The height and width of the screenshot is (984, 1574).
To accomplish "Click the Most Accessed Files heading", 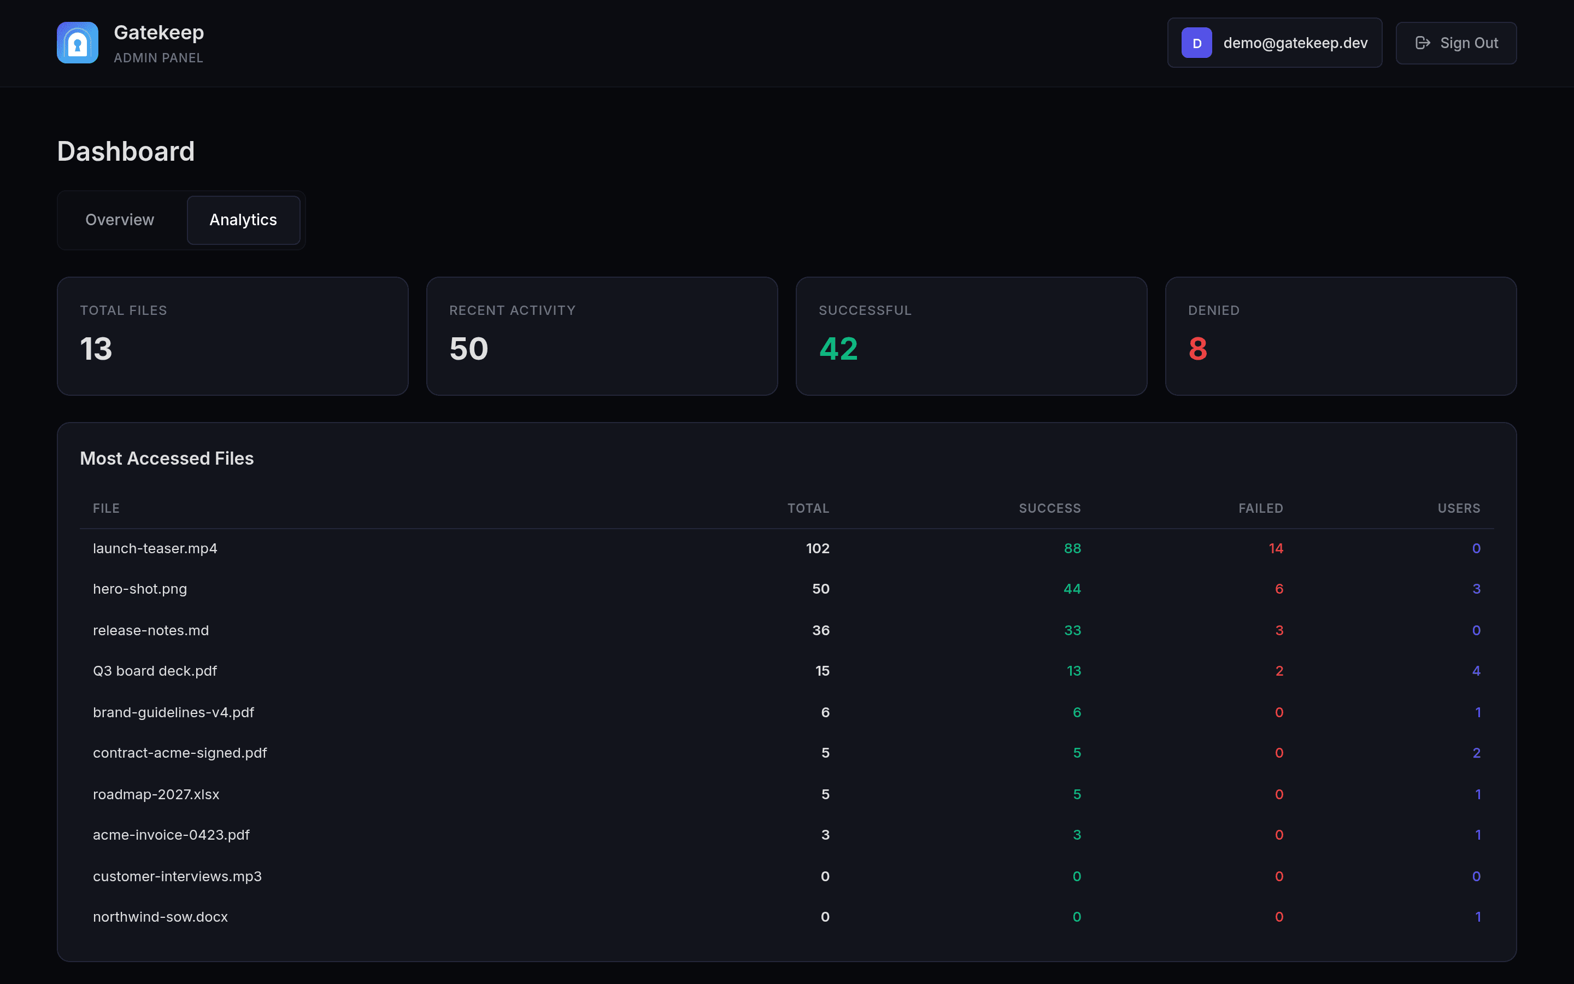I will tap(167, 459).
